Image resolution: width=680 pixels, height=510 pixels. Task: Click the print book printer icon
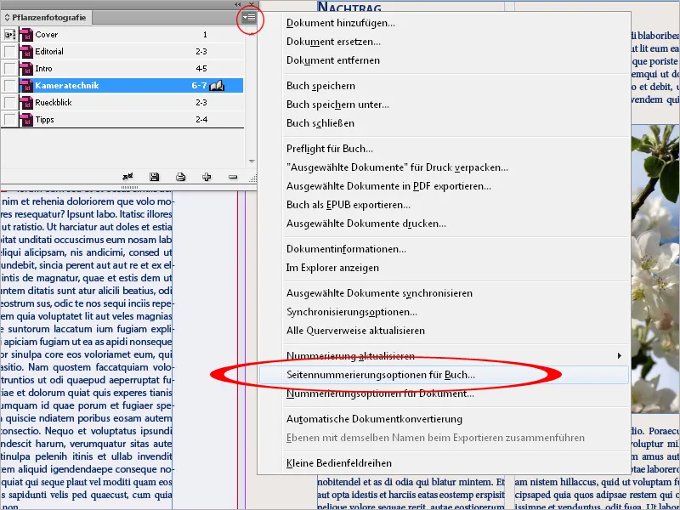(180, 177)
